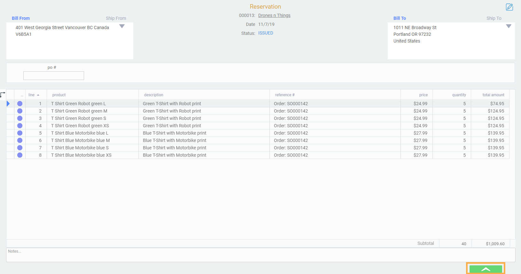The width and height of the screenshot is (521, 274).
Task: Select product T Shirt Green Robot green L
Action: 78,104
